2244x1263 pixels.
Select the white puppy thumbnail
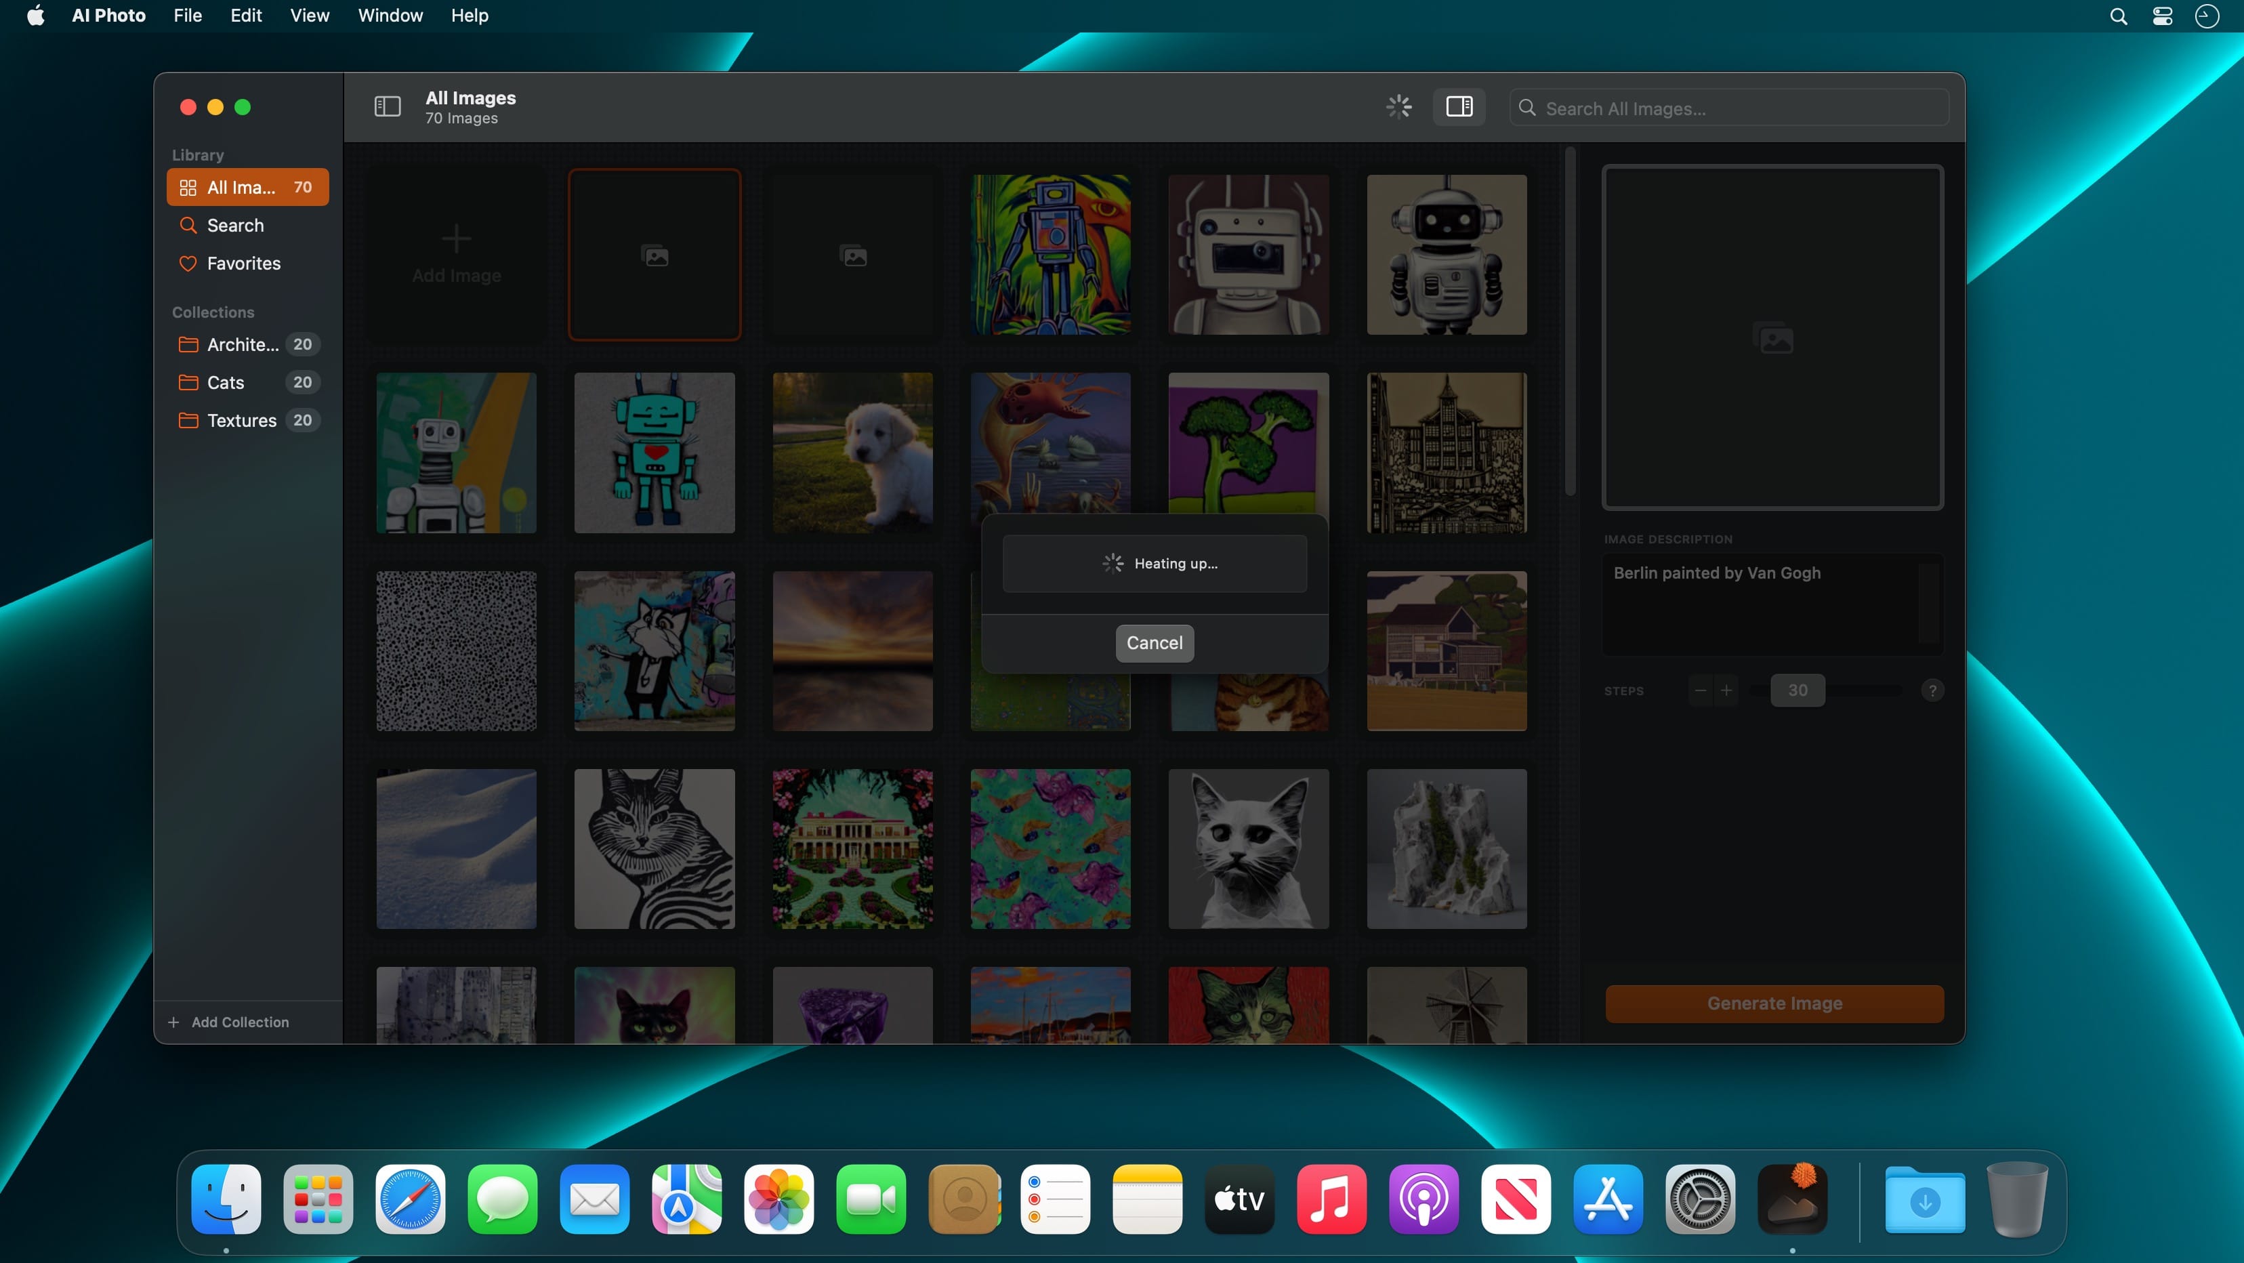coord(852,452)
